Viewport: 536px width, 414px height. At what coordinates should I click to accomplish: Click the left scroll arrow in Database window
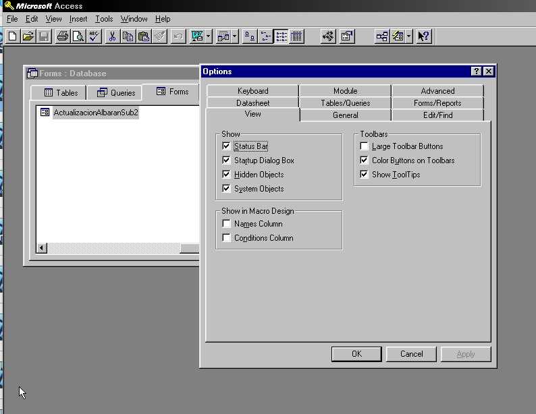tap(42, 247)
